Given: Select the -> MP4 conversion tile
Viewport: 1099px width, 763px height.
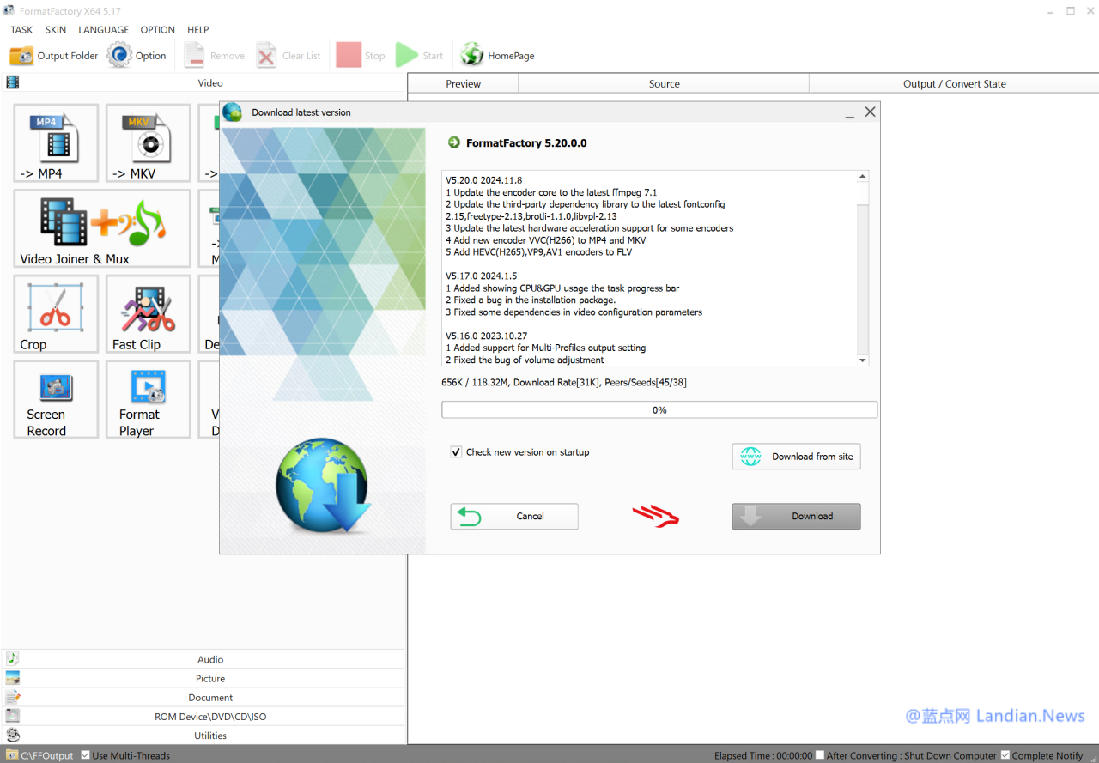Looking at the screenshot, I should [56, 143].
